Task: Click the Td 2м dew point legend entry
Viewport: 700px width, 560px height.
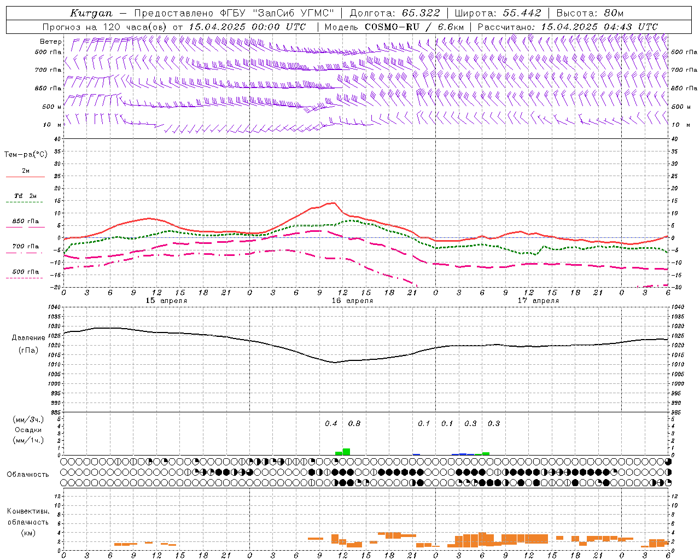Action: tap(25, 196)
